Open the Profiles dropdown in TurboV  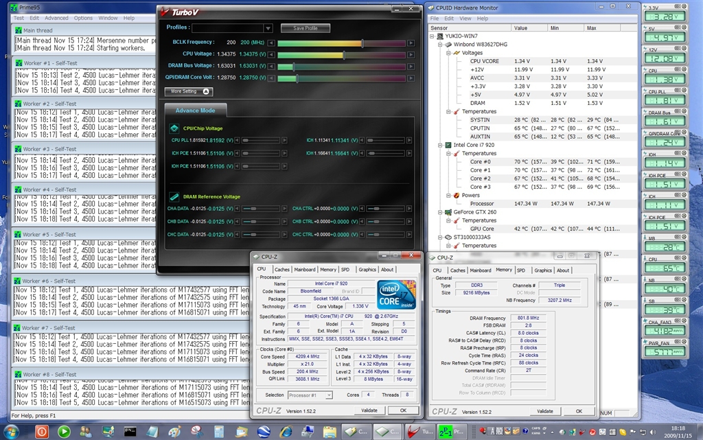(268, 28)
